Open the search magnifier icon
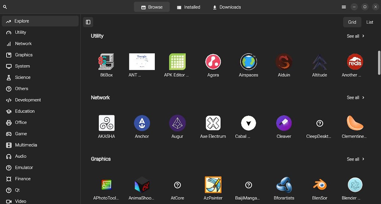This screenshot has width=381, height=204. 5,7
